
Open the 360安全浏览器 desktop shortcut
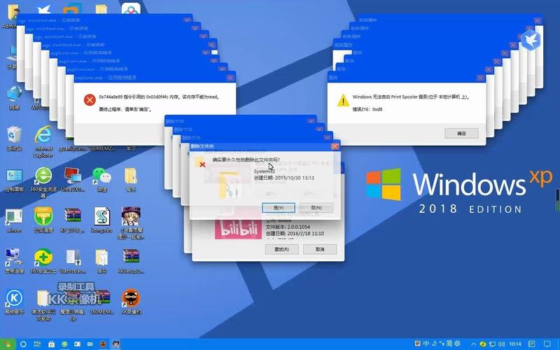click(43, 182)
